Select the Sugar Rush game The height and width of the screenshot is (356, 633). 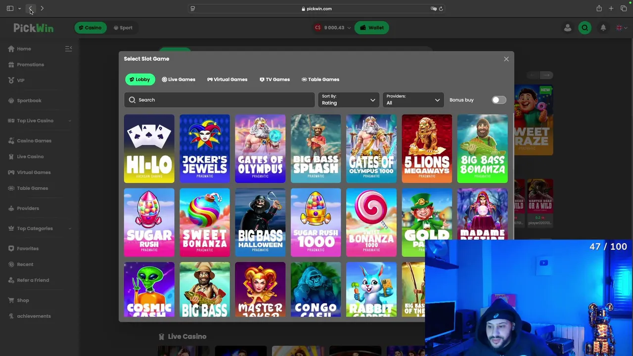(x=149, y=222)
